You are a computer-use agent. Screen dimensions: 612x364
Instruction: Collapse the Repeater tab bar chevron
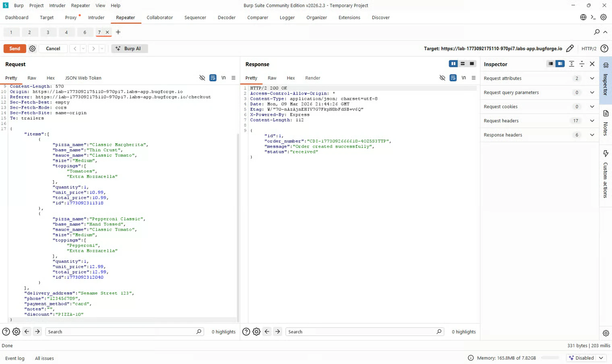pyautogui.click(x=605, y=32)
